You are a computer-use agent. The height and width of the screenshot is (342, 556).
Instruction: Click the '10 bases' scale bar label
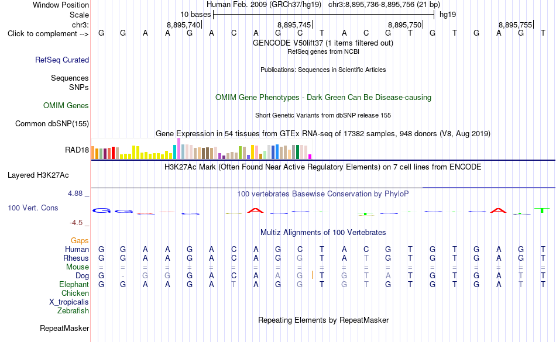click(195, 15)
